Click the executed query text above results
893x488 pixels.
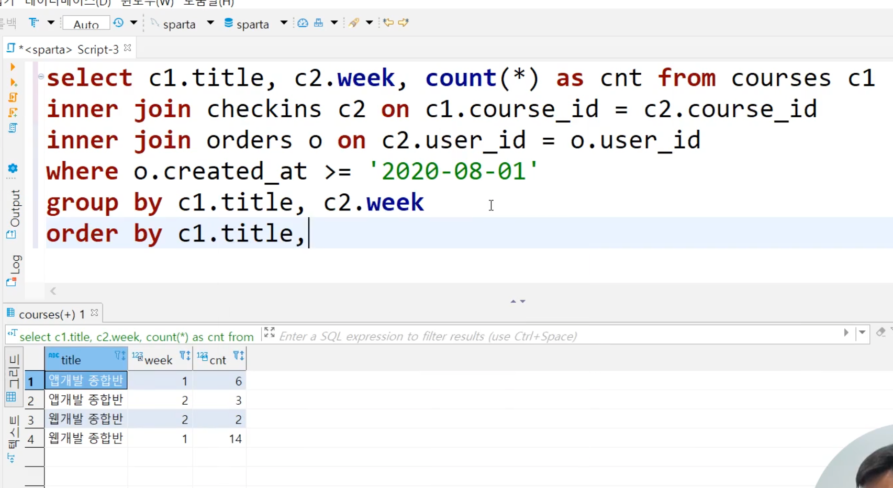(136, 337)
